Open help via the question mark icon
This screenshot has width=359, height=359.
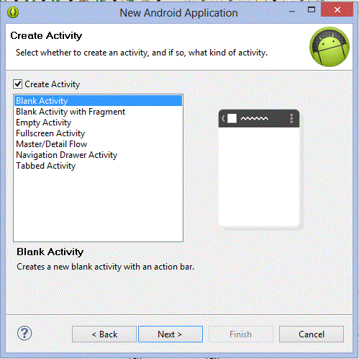coord(24,333)
